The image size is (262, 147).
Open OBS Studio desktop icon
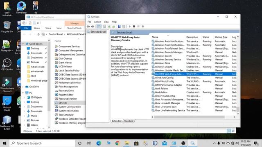7,65
